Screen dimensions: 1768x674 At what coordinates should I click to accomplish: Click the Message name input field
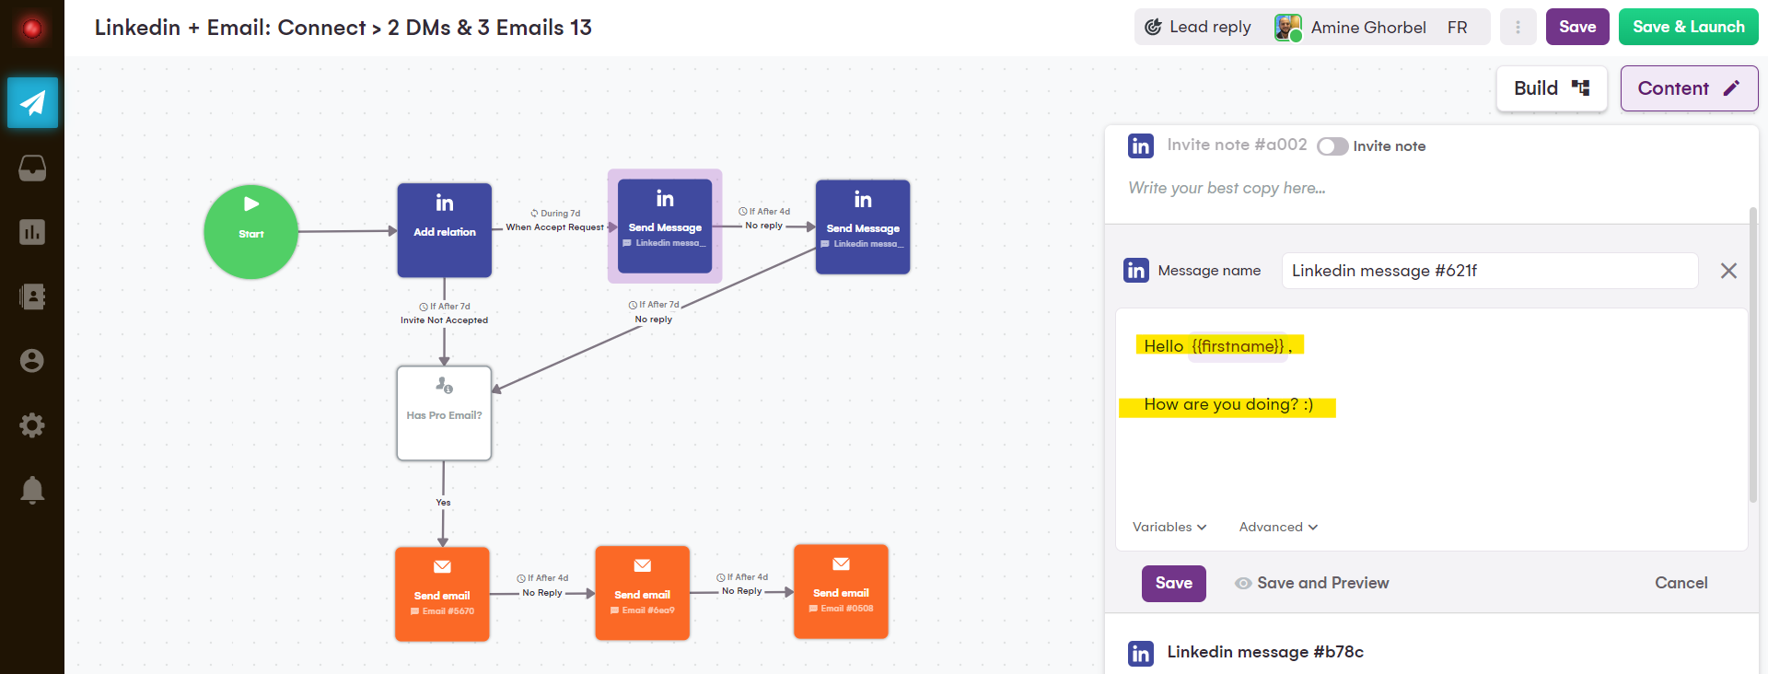point(1490,271)
